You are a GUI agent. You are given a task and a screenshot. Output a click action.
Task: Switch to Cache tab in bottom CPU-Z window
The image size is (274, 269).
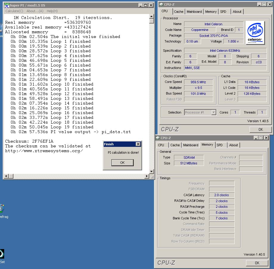tap(175, 145)
